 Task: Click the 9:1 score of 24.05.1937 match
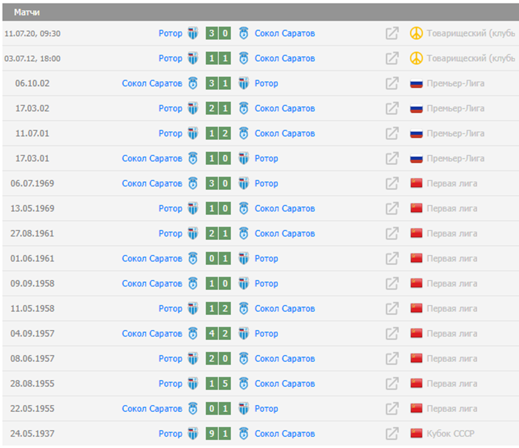(218, 434)
